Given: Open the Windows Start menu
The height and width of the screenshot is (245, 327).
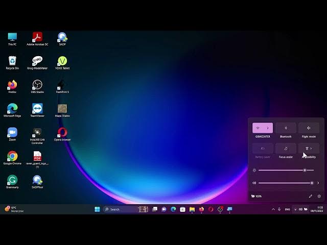Looking at the screenshot, I should point(97,209).
